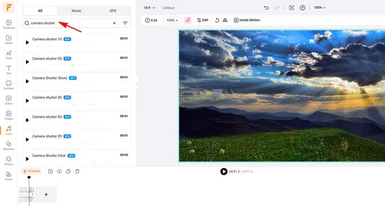Collapse the audio side panel

(x=137, y=84)
